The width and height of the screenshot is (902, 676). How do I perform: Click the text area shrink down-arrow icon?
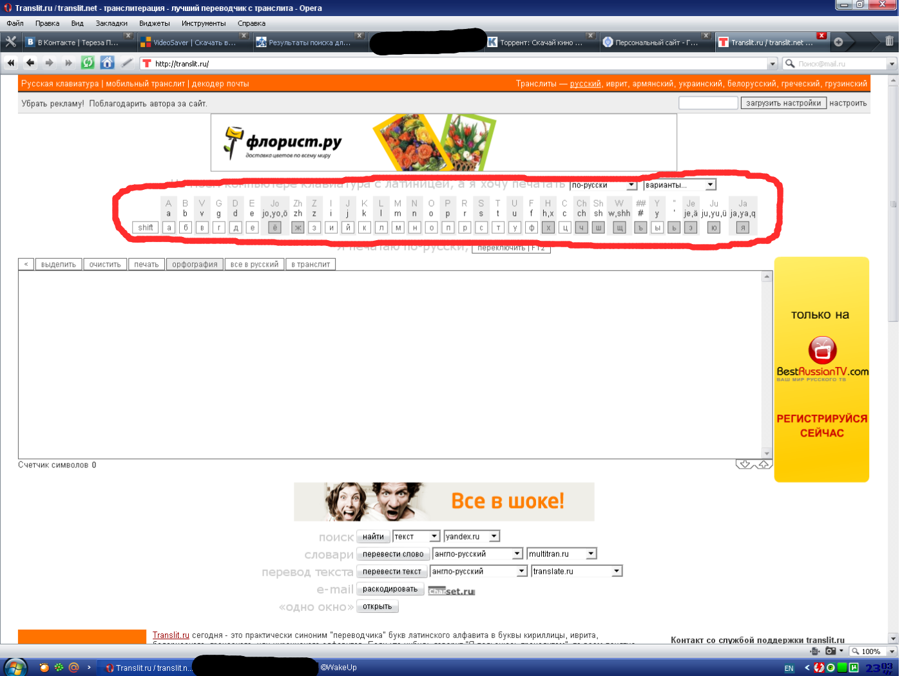pos(745,464)
